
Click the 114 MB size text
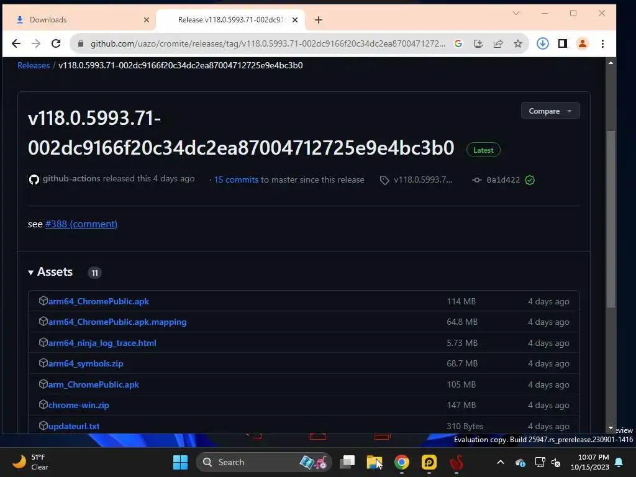(x=461, y=301)
